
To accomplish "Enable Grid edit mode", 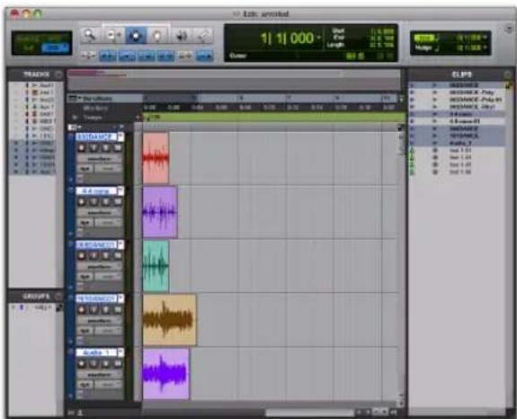I will [x=55, y=48].
